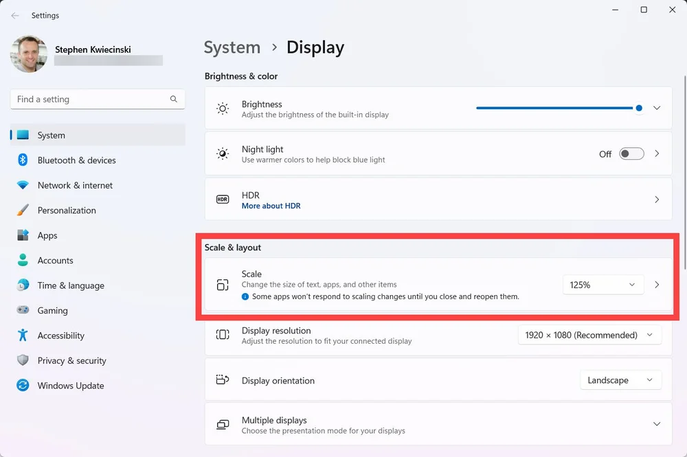Screen dimensions: 687x457
Task: Select Network & internet in the sidebar
Action: [x=75, y=185]
